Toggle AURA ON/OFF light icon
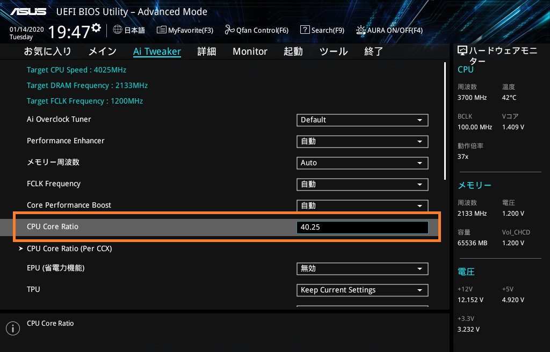Image resolution: width=550 pixels, height=352 pixels. (x=360, y=30)
